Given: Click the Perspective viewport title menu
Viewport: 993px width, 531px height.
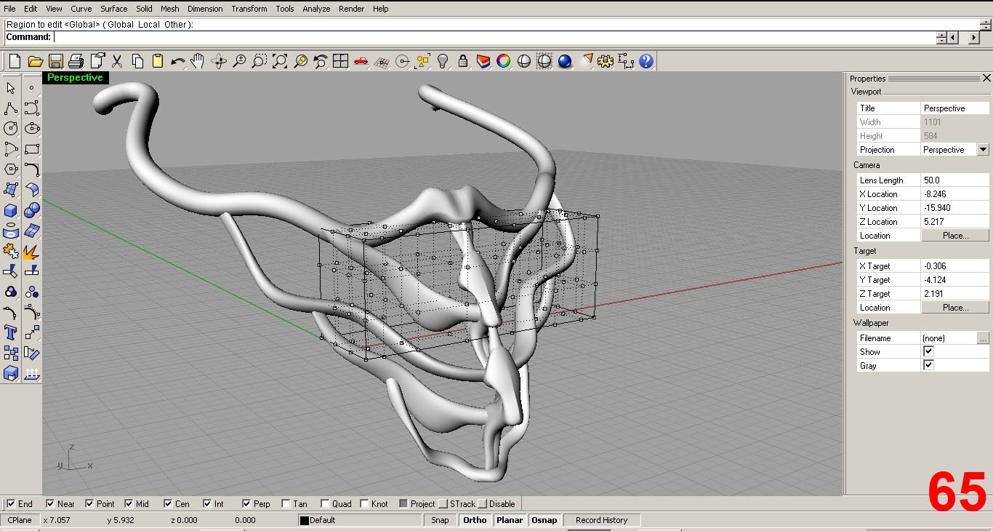Looking at the screenshot, I should click(x=75, y=77).
